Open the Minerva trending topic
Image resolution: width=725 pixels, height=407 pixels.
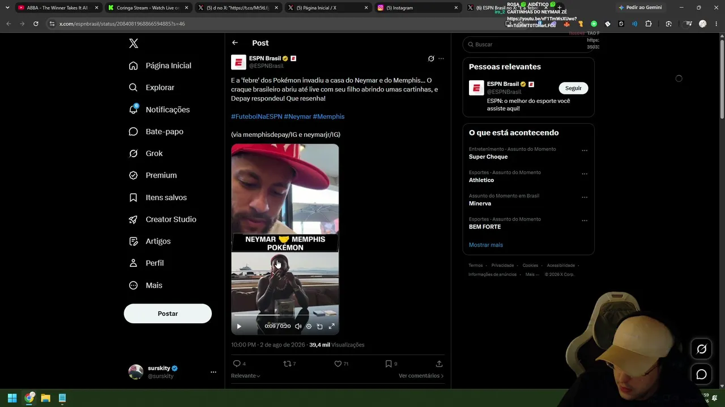(x=480, y=203)
